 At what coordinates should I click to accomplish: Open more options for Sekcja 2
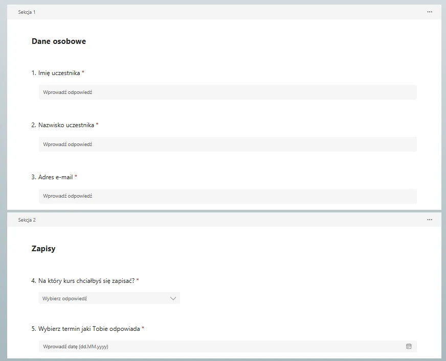click(x=430, y=220)
